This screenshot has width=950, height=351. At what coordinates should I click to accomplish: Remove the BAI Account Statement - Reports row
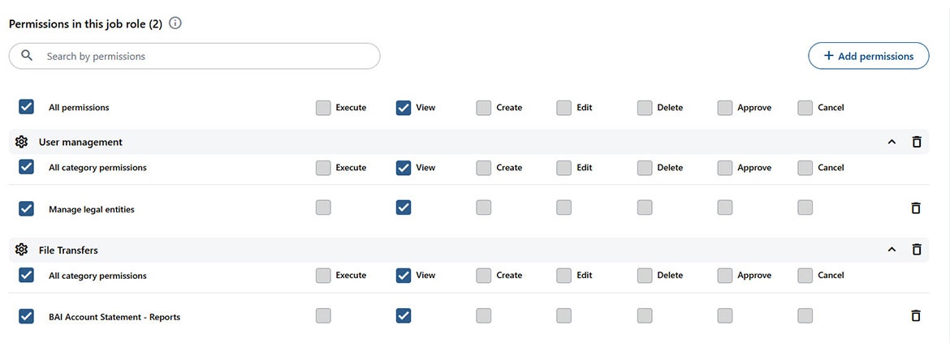pos(916,316)
